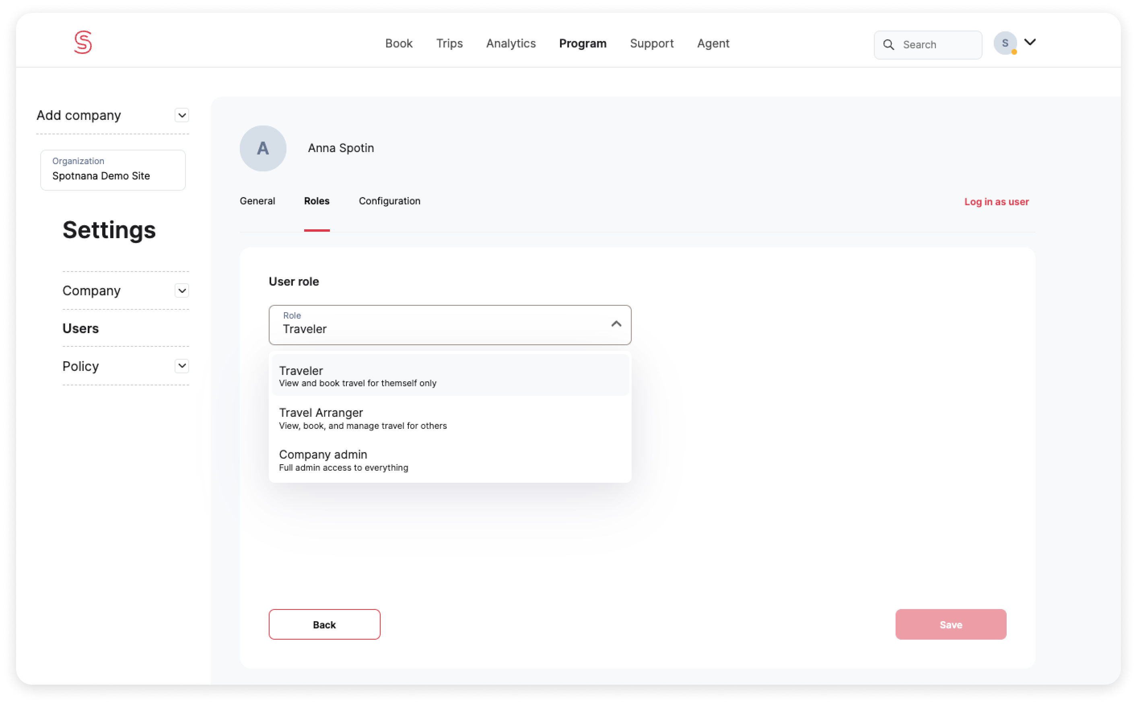Expand the Add company chevron

pos(182,115)
